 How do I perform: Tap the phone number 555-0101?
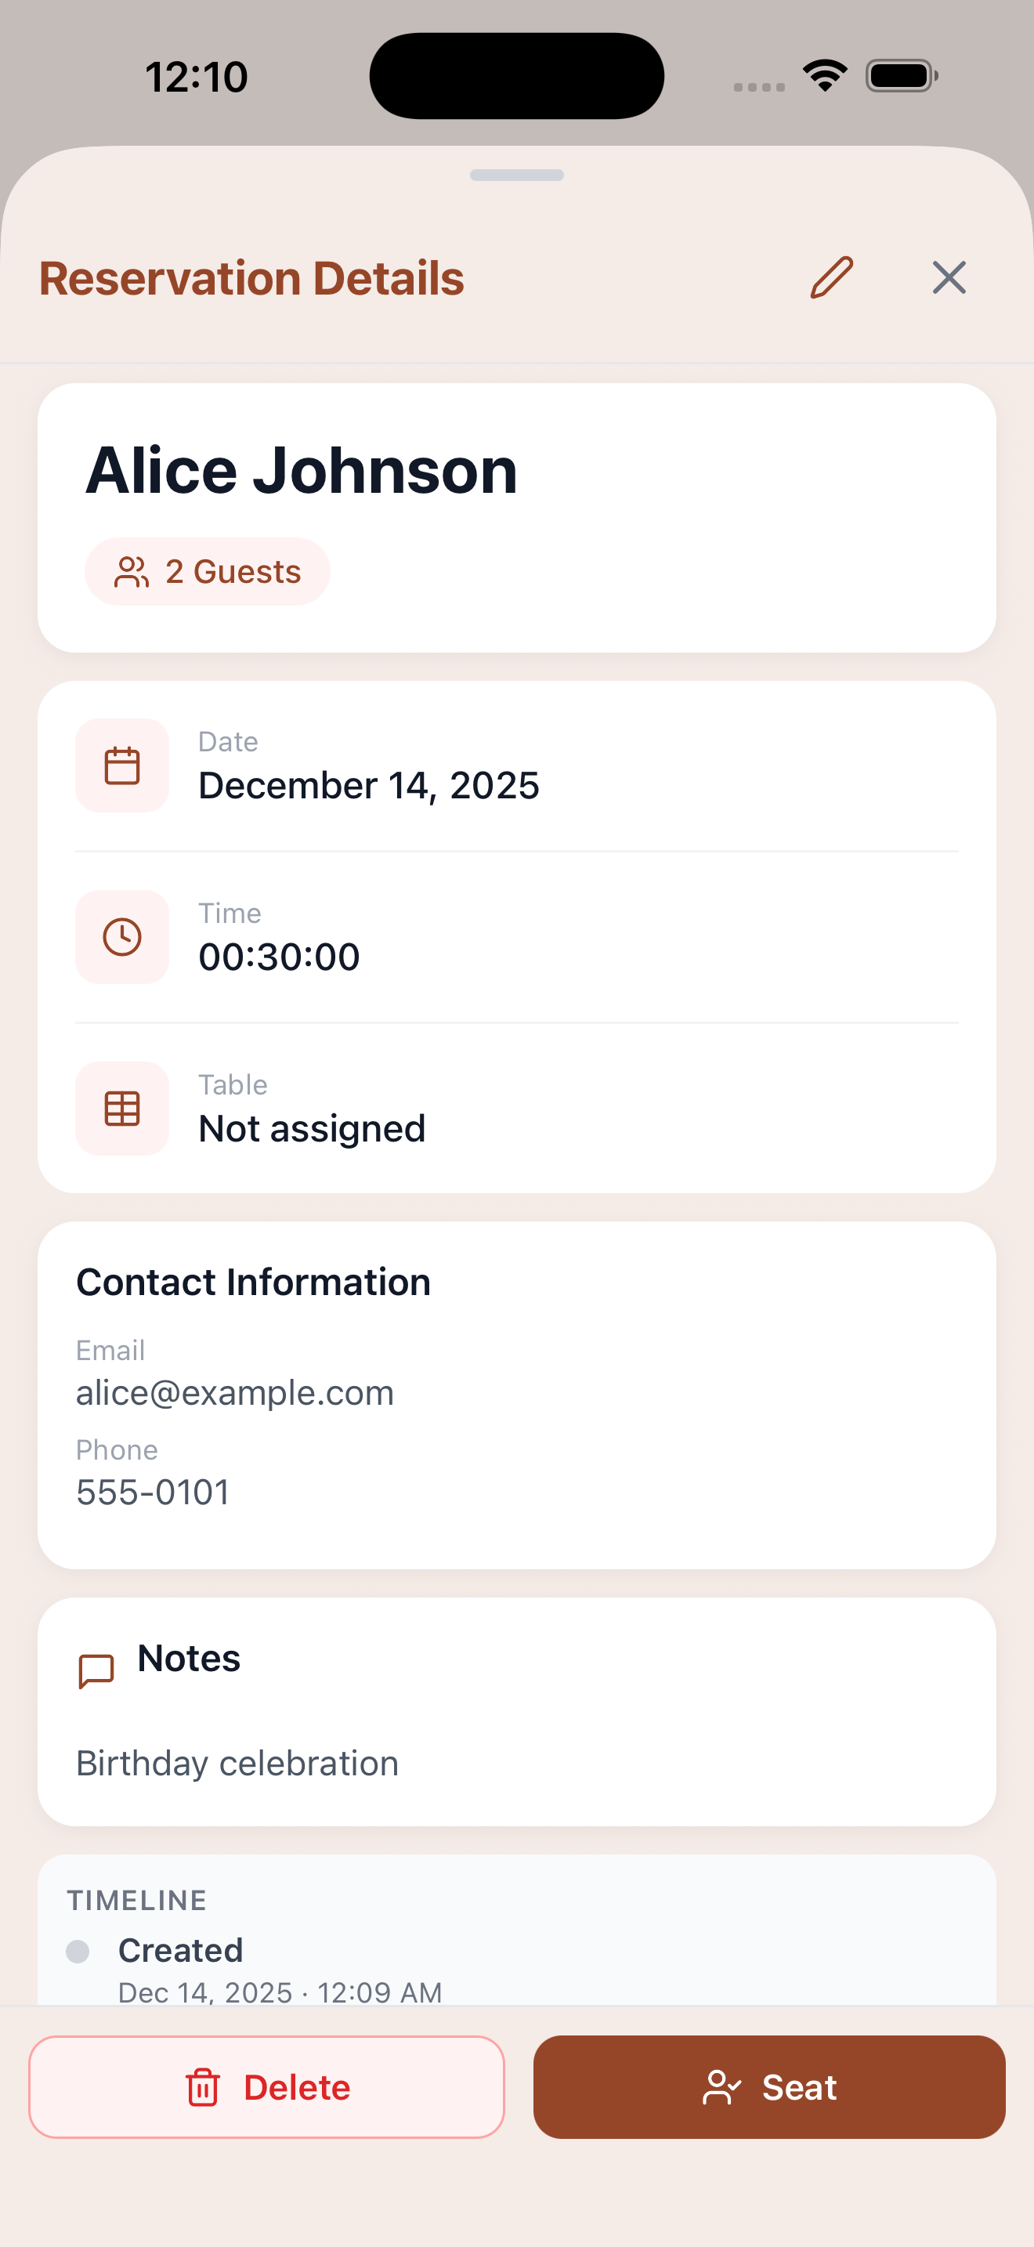coord(153,1493)
